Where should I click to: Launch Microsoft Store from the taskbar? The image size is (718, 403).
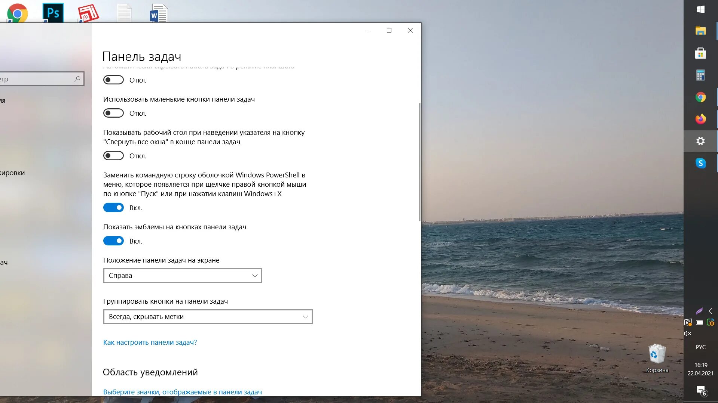[701, 53]
